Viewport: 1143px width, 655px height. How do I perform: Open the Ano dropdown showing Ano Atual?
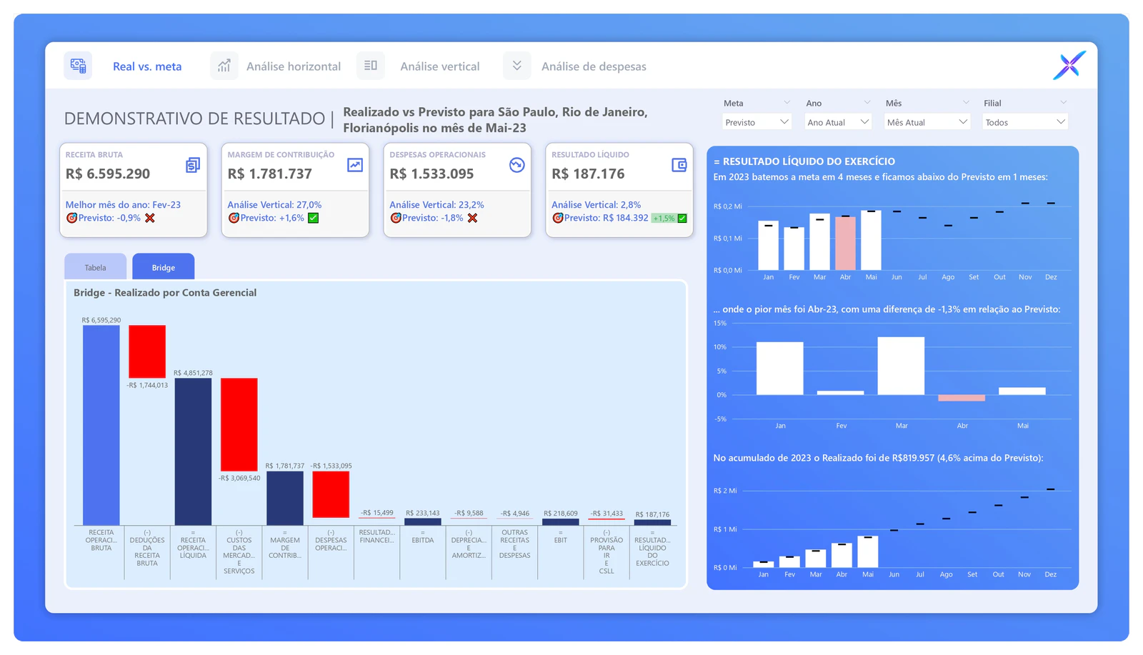pos(838,122)
